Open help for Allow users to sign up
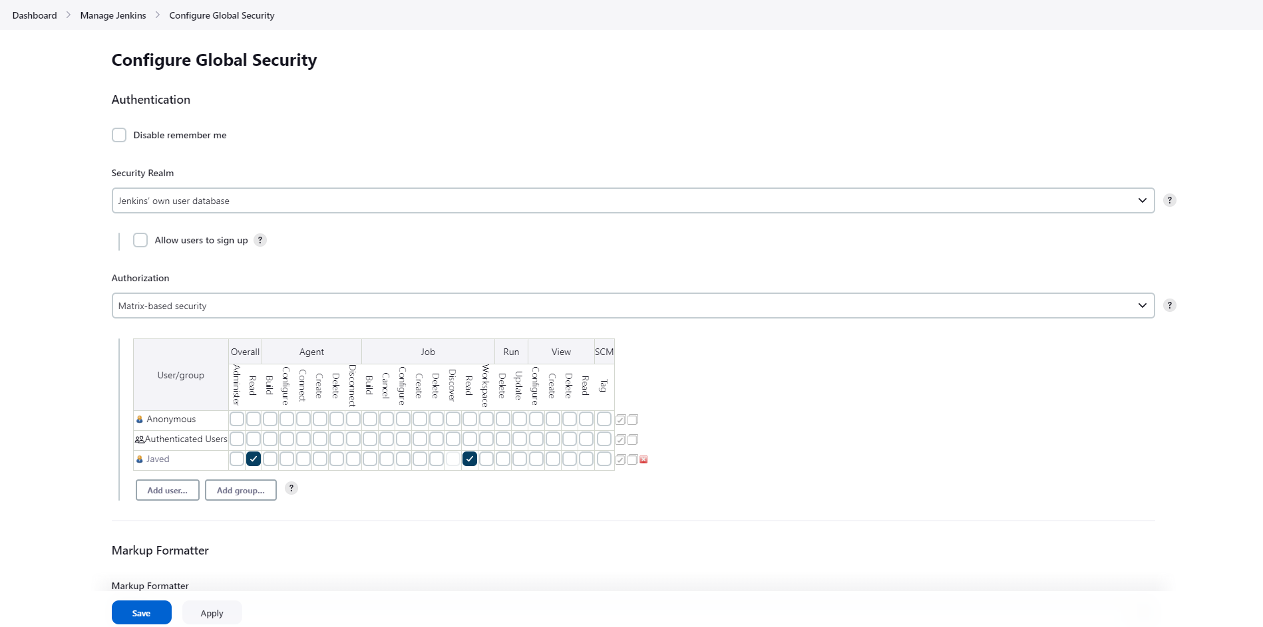Screen dimensions: 1263x627 tap(260, 240)
